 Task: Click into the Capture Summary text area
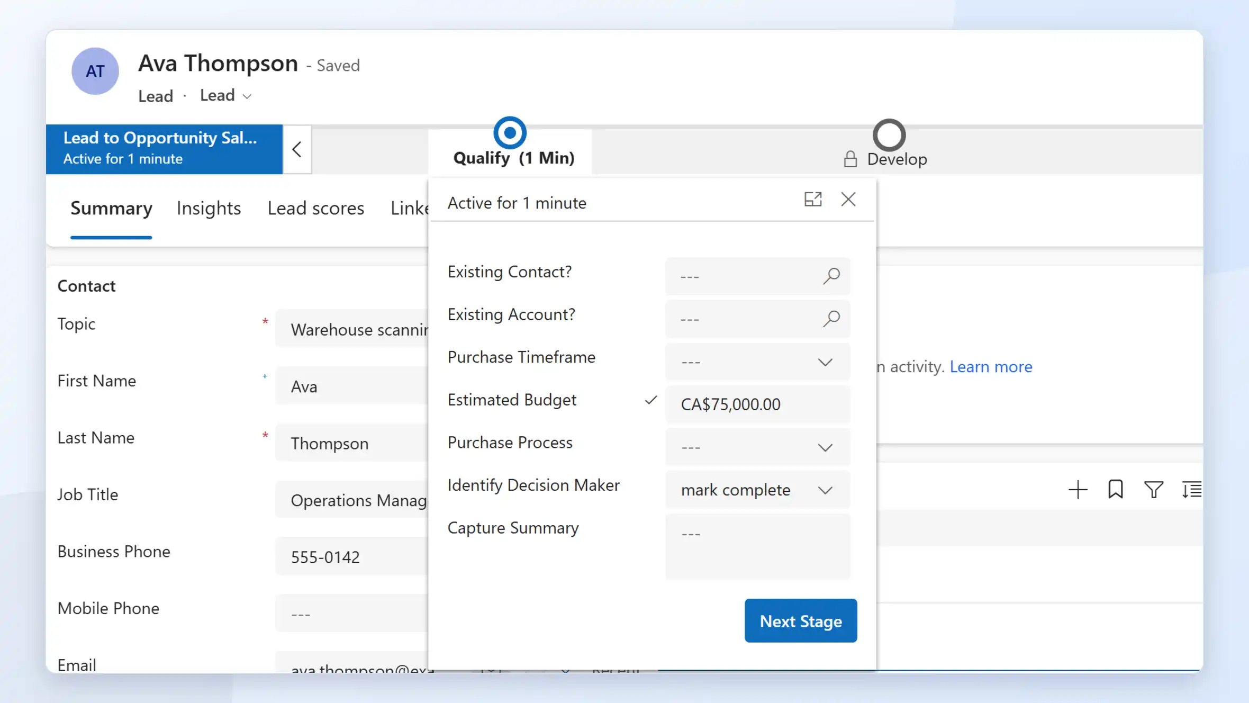coord(757,546)
